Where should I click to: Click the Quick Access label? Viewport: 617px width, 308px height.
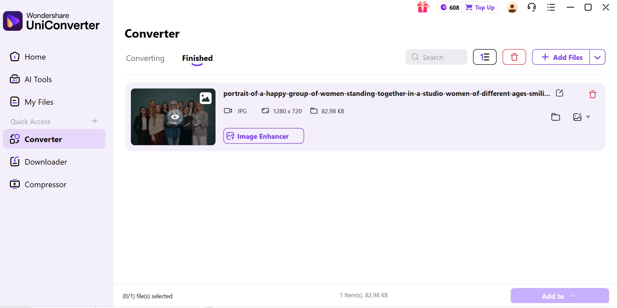point(31,122)
